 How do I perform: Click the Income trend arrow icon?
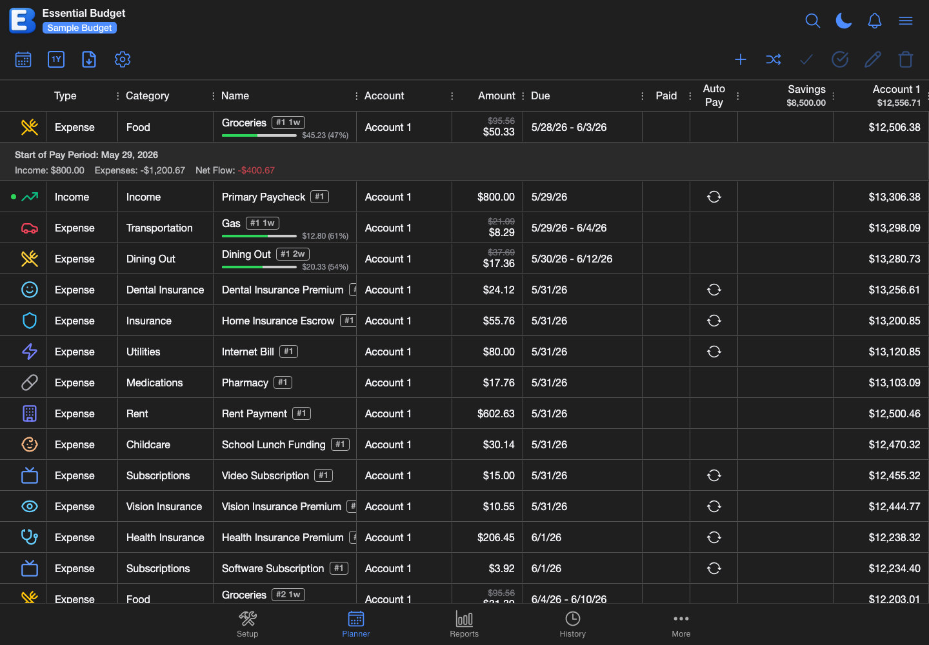click(30, 197)
